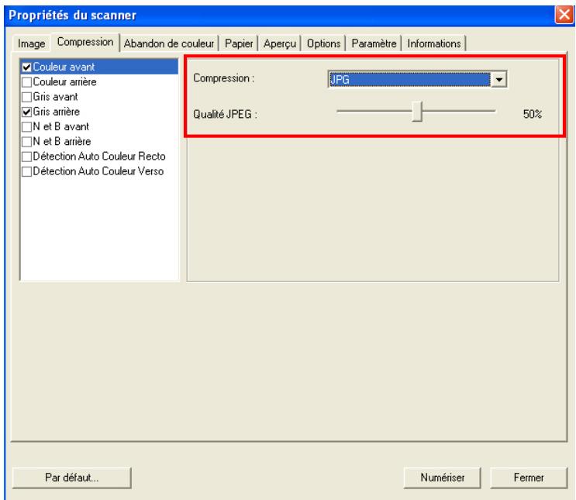Open the Informations tab
The image size is (576, 500).
435,43
